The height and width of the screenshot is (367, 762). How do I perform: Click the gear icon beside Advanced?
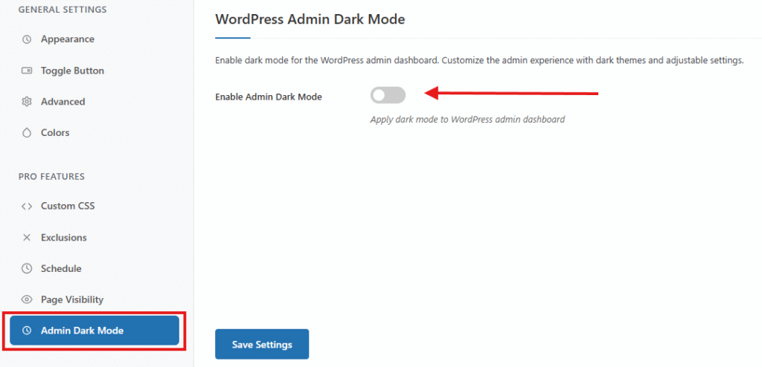[x=27, y=102]
